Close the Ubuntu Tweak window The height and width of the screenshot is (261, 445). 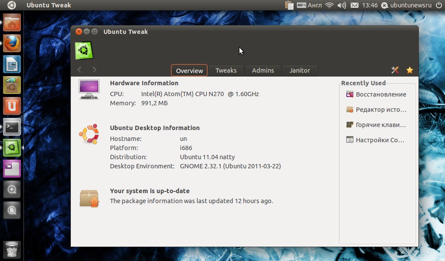(79, 31)
